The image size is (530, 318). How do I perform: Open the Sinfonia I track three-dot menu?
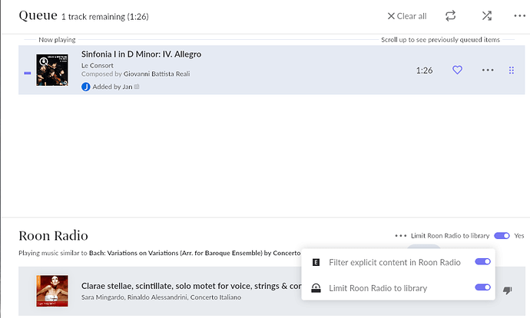click(x=488, y=70)
